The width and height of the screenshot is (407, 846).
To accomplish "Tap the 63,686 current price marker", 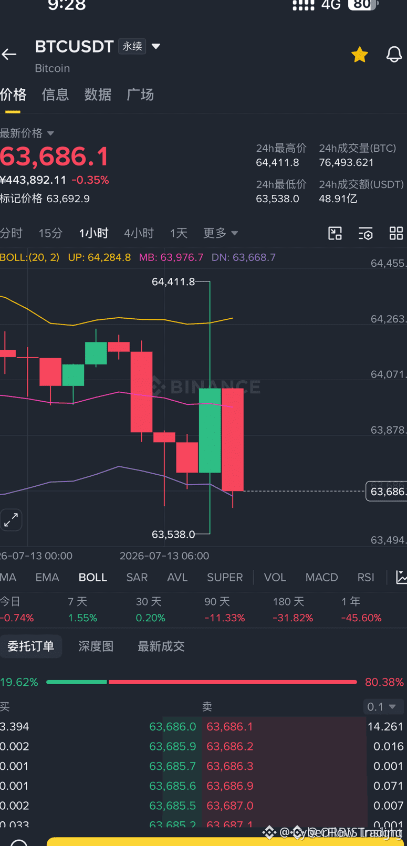I will [x=387, y=492].
